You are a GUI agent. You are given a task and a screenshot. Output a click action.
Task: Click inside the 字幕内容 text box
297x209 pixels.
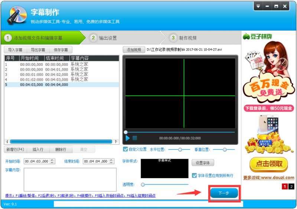(x=70, y=179)
